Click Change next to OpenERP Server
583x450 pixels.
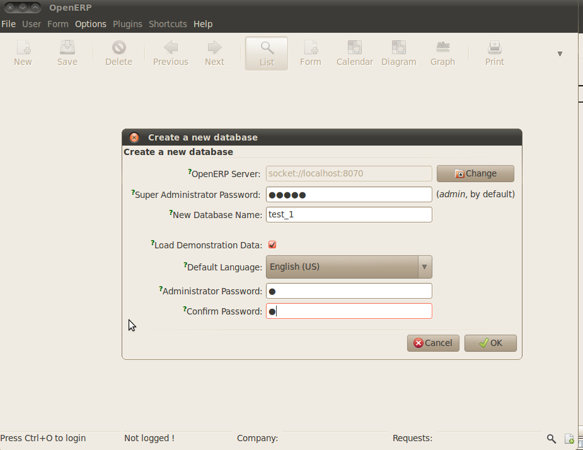tap(475, 173)
